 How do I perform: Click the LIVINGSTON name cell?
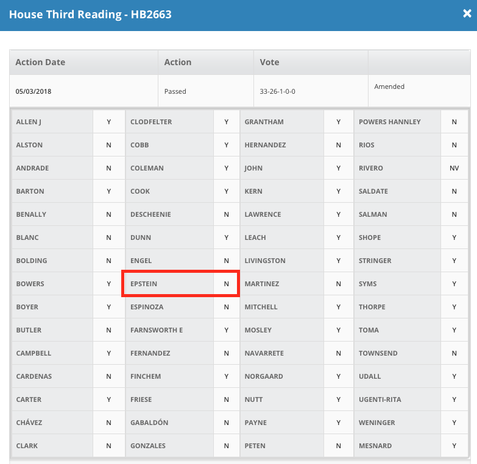[281, 261]
